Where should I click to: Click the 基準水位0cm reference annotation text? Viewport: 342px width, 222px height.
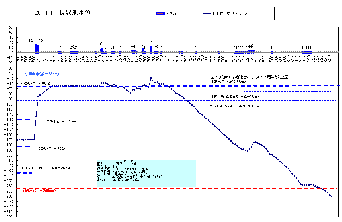pyautogui.click(x=249, y=77)
